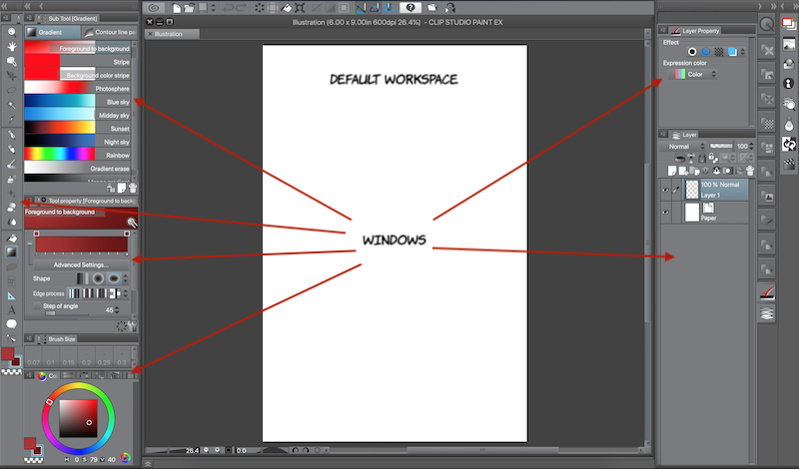
Task: Select the Text tool
Action: (x=11, y=310)
